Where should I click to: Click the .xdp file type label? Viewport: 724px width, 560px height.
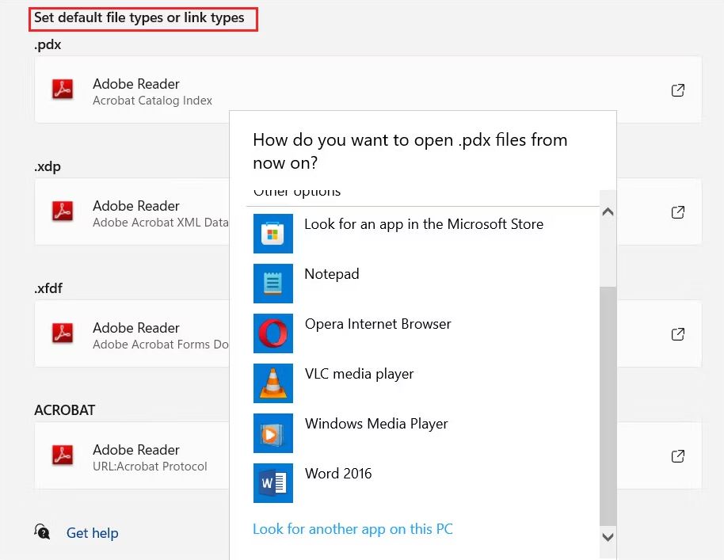48,166
